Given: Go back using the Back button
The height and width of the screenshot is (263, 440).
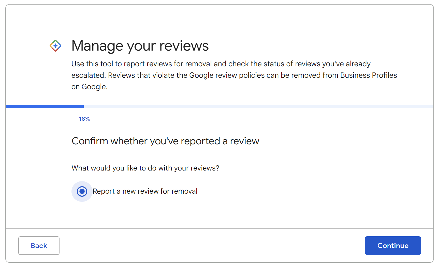Looking at the screenshot, I should [39, 245].
